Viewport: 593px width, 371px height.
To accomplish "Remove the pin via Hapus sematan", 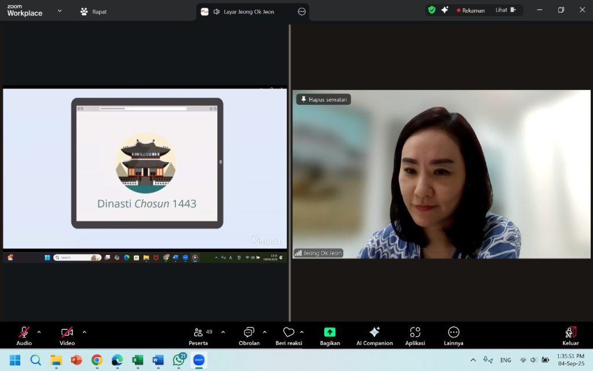I will click(324, 100).
